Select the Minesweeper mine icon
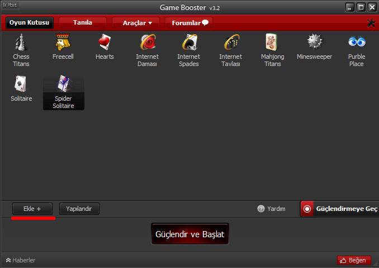This screenshot has height=268, width=379. pyautogui.click(x=315, y=41)
